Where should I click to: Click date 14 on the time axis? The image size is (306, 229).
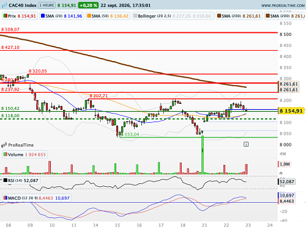click(x=95, y=225)
